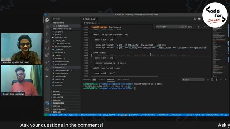Open CHANGES.rst in the file tree
Viewport: 230px width, 129px height.
pyautogui.click(x=60, y=40)
